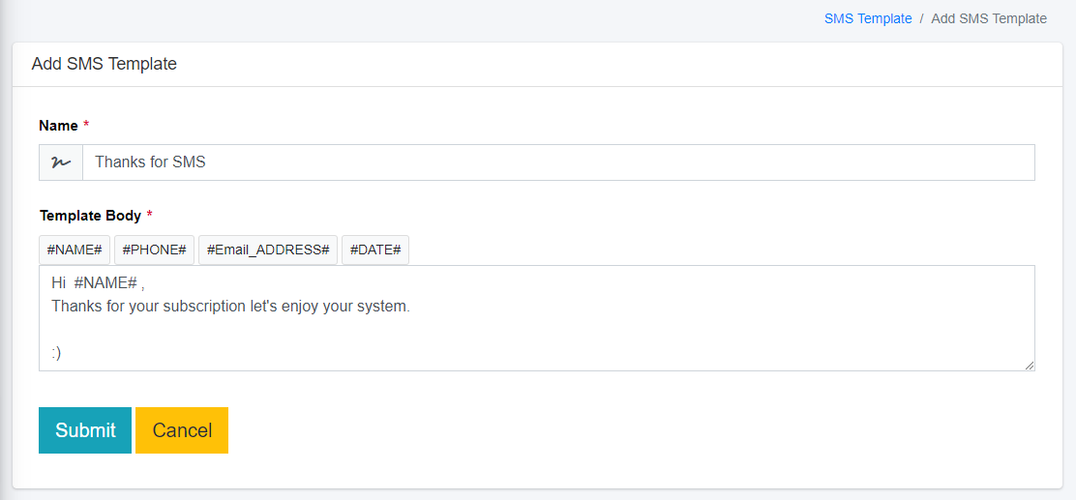Image resolution: width=1076 pixels, height=500 pixels.
Task: Place cursor in the 'Thanks for your subscription' line
Action: [230, 307]
